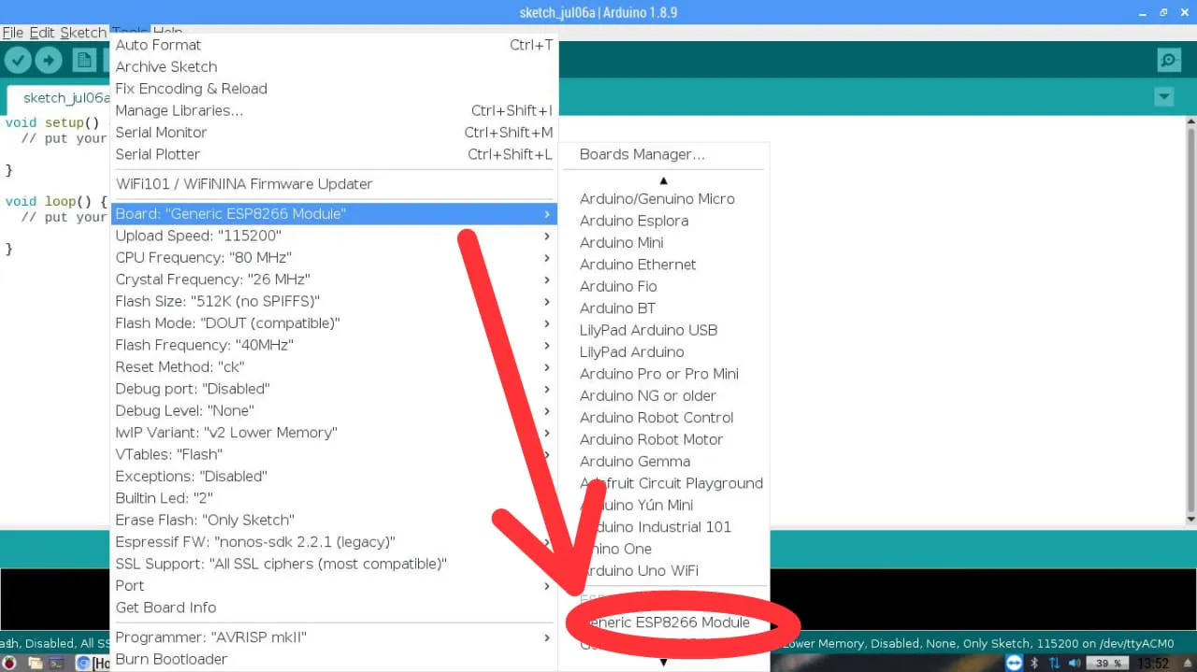
Task: Expand Crystal Frequency: "26 MHz" submenu
Action: point(334,279)
